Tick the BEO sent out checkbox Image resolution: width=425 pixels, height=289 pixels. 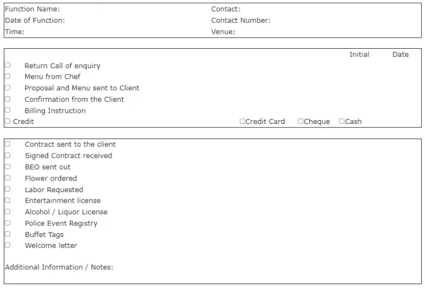[x=8, y=167]
